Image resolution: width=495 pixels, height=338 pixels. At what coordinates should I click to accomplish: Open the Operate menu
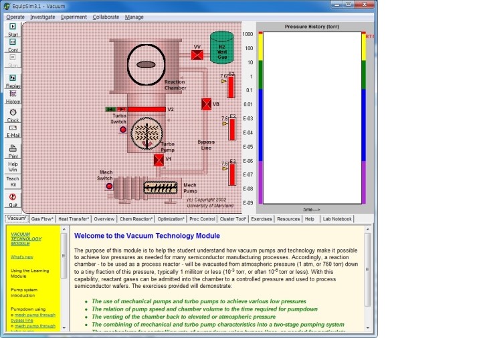(15, 17)
